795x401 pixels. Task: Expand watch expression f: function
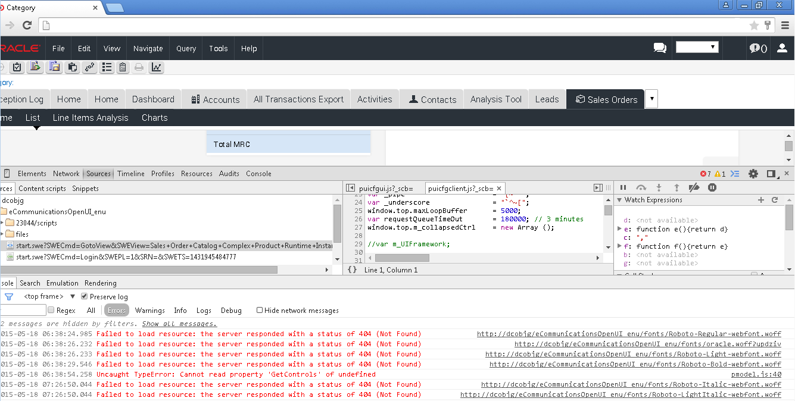point(621,246)
